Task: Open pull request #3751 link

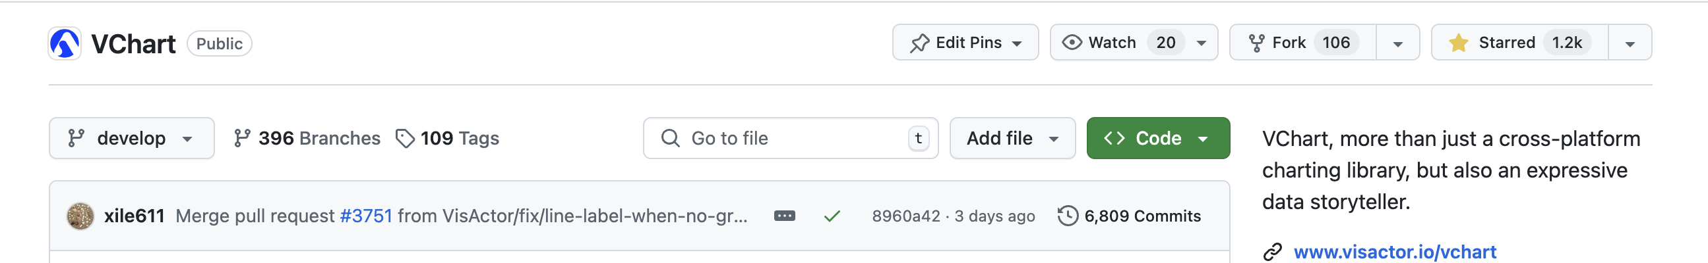Action: click(x=366, y=216)
